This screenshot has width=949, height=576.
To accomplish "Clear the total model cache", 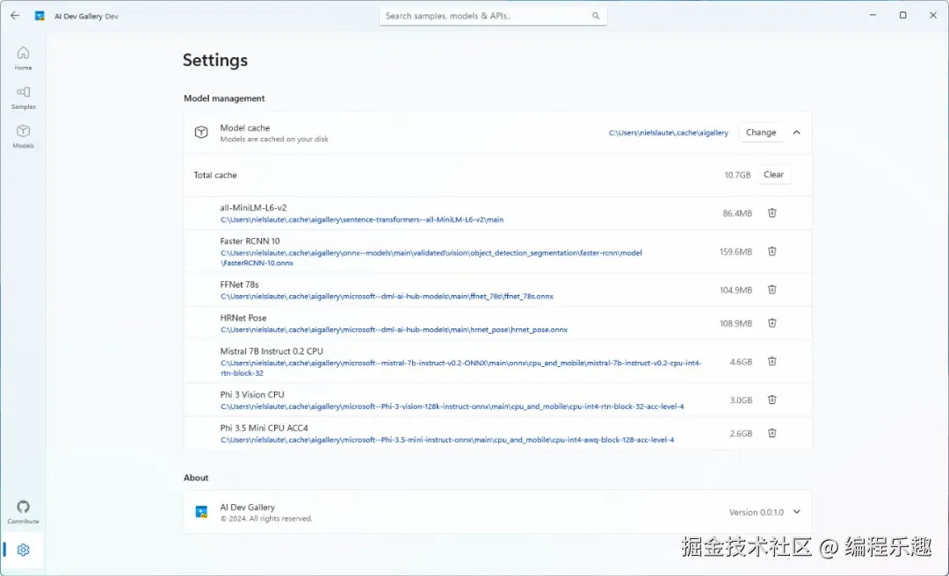I will point(773,174).
